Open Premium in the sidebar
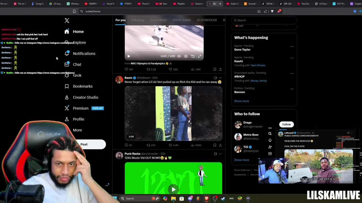This screenshot has height=203, width=362. (84, 108)
